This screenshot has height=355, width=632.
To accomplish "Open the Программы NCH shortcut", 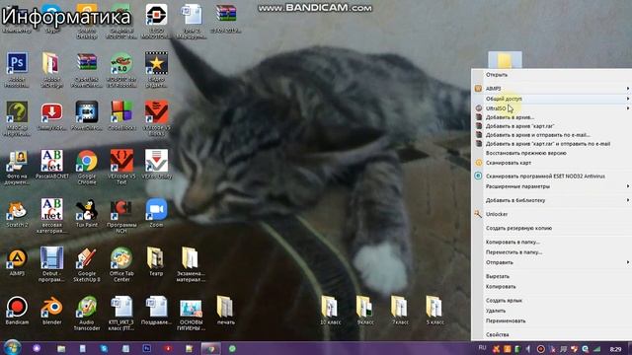I will (121, 216).
